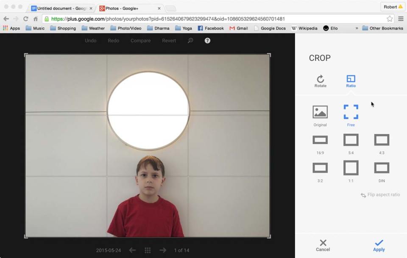Show help by clicking the question mark
This screenshot has height=258, width=407.
(206, 41)
